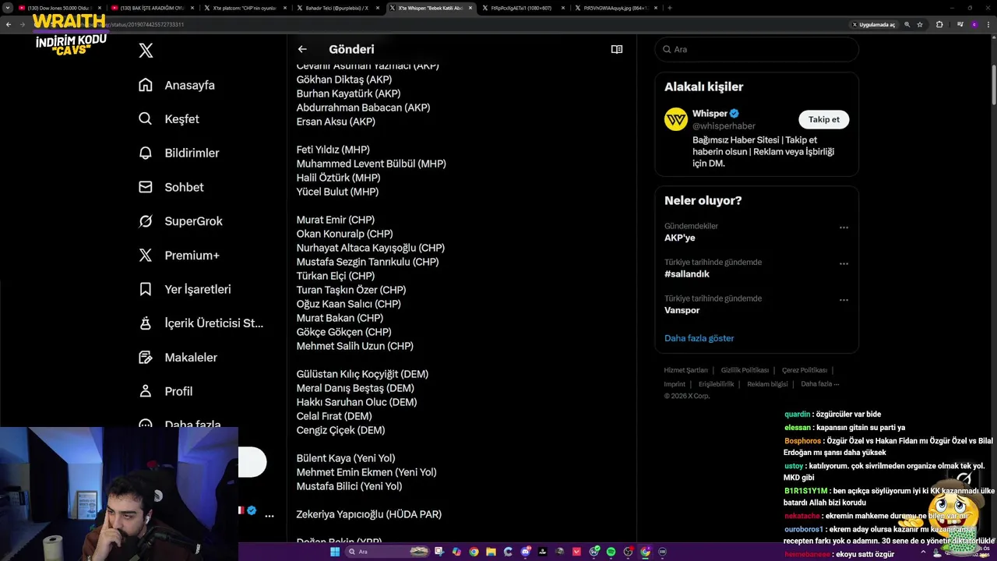Open Gizlilik Politikası footer link
This screenshot has height=561, width=997.
(x=745, y=370)
